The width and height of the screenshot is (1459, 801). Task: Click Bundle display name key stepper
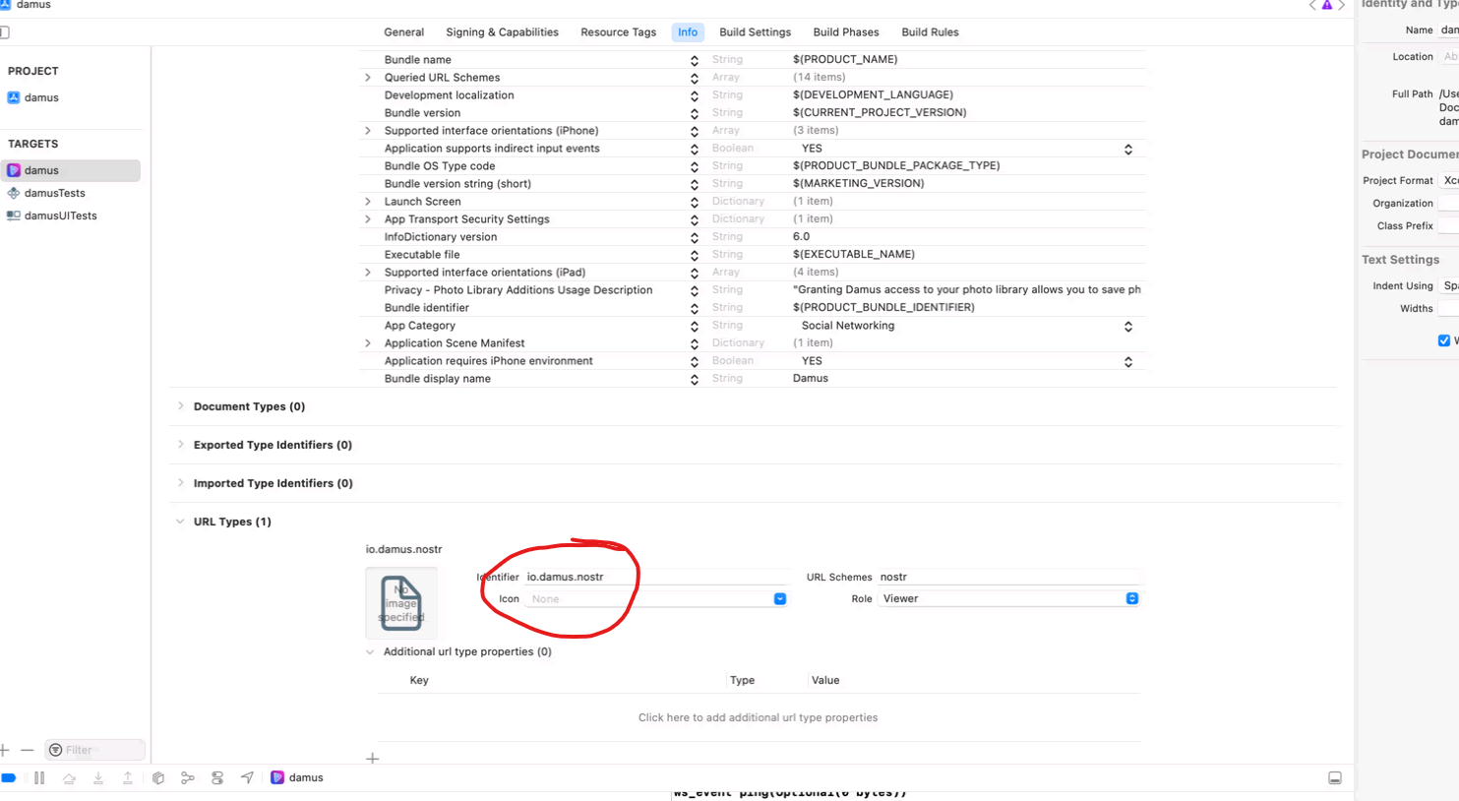[x=695, y=379]
